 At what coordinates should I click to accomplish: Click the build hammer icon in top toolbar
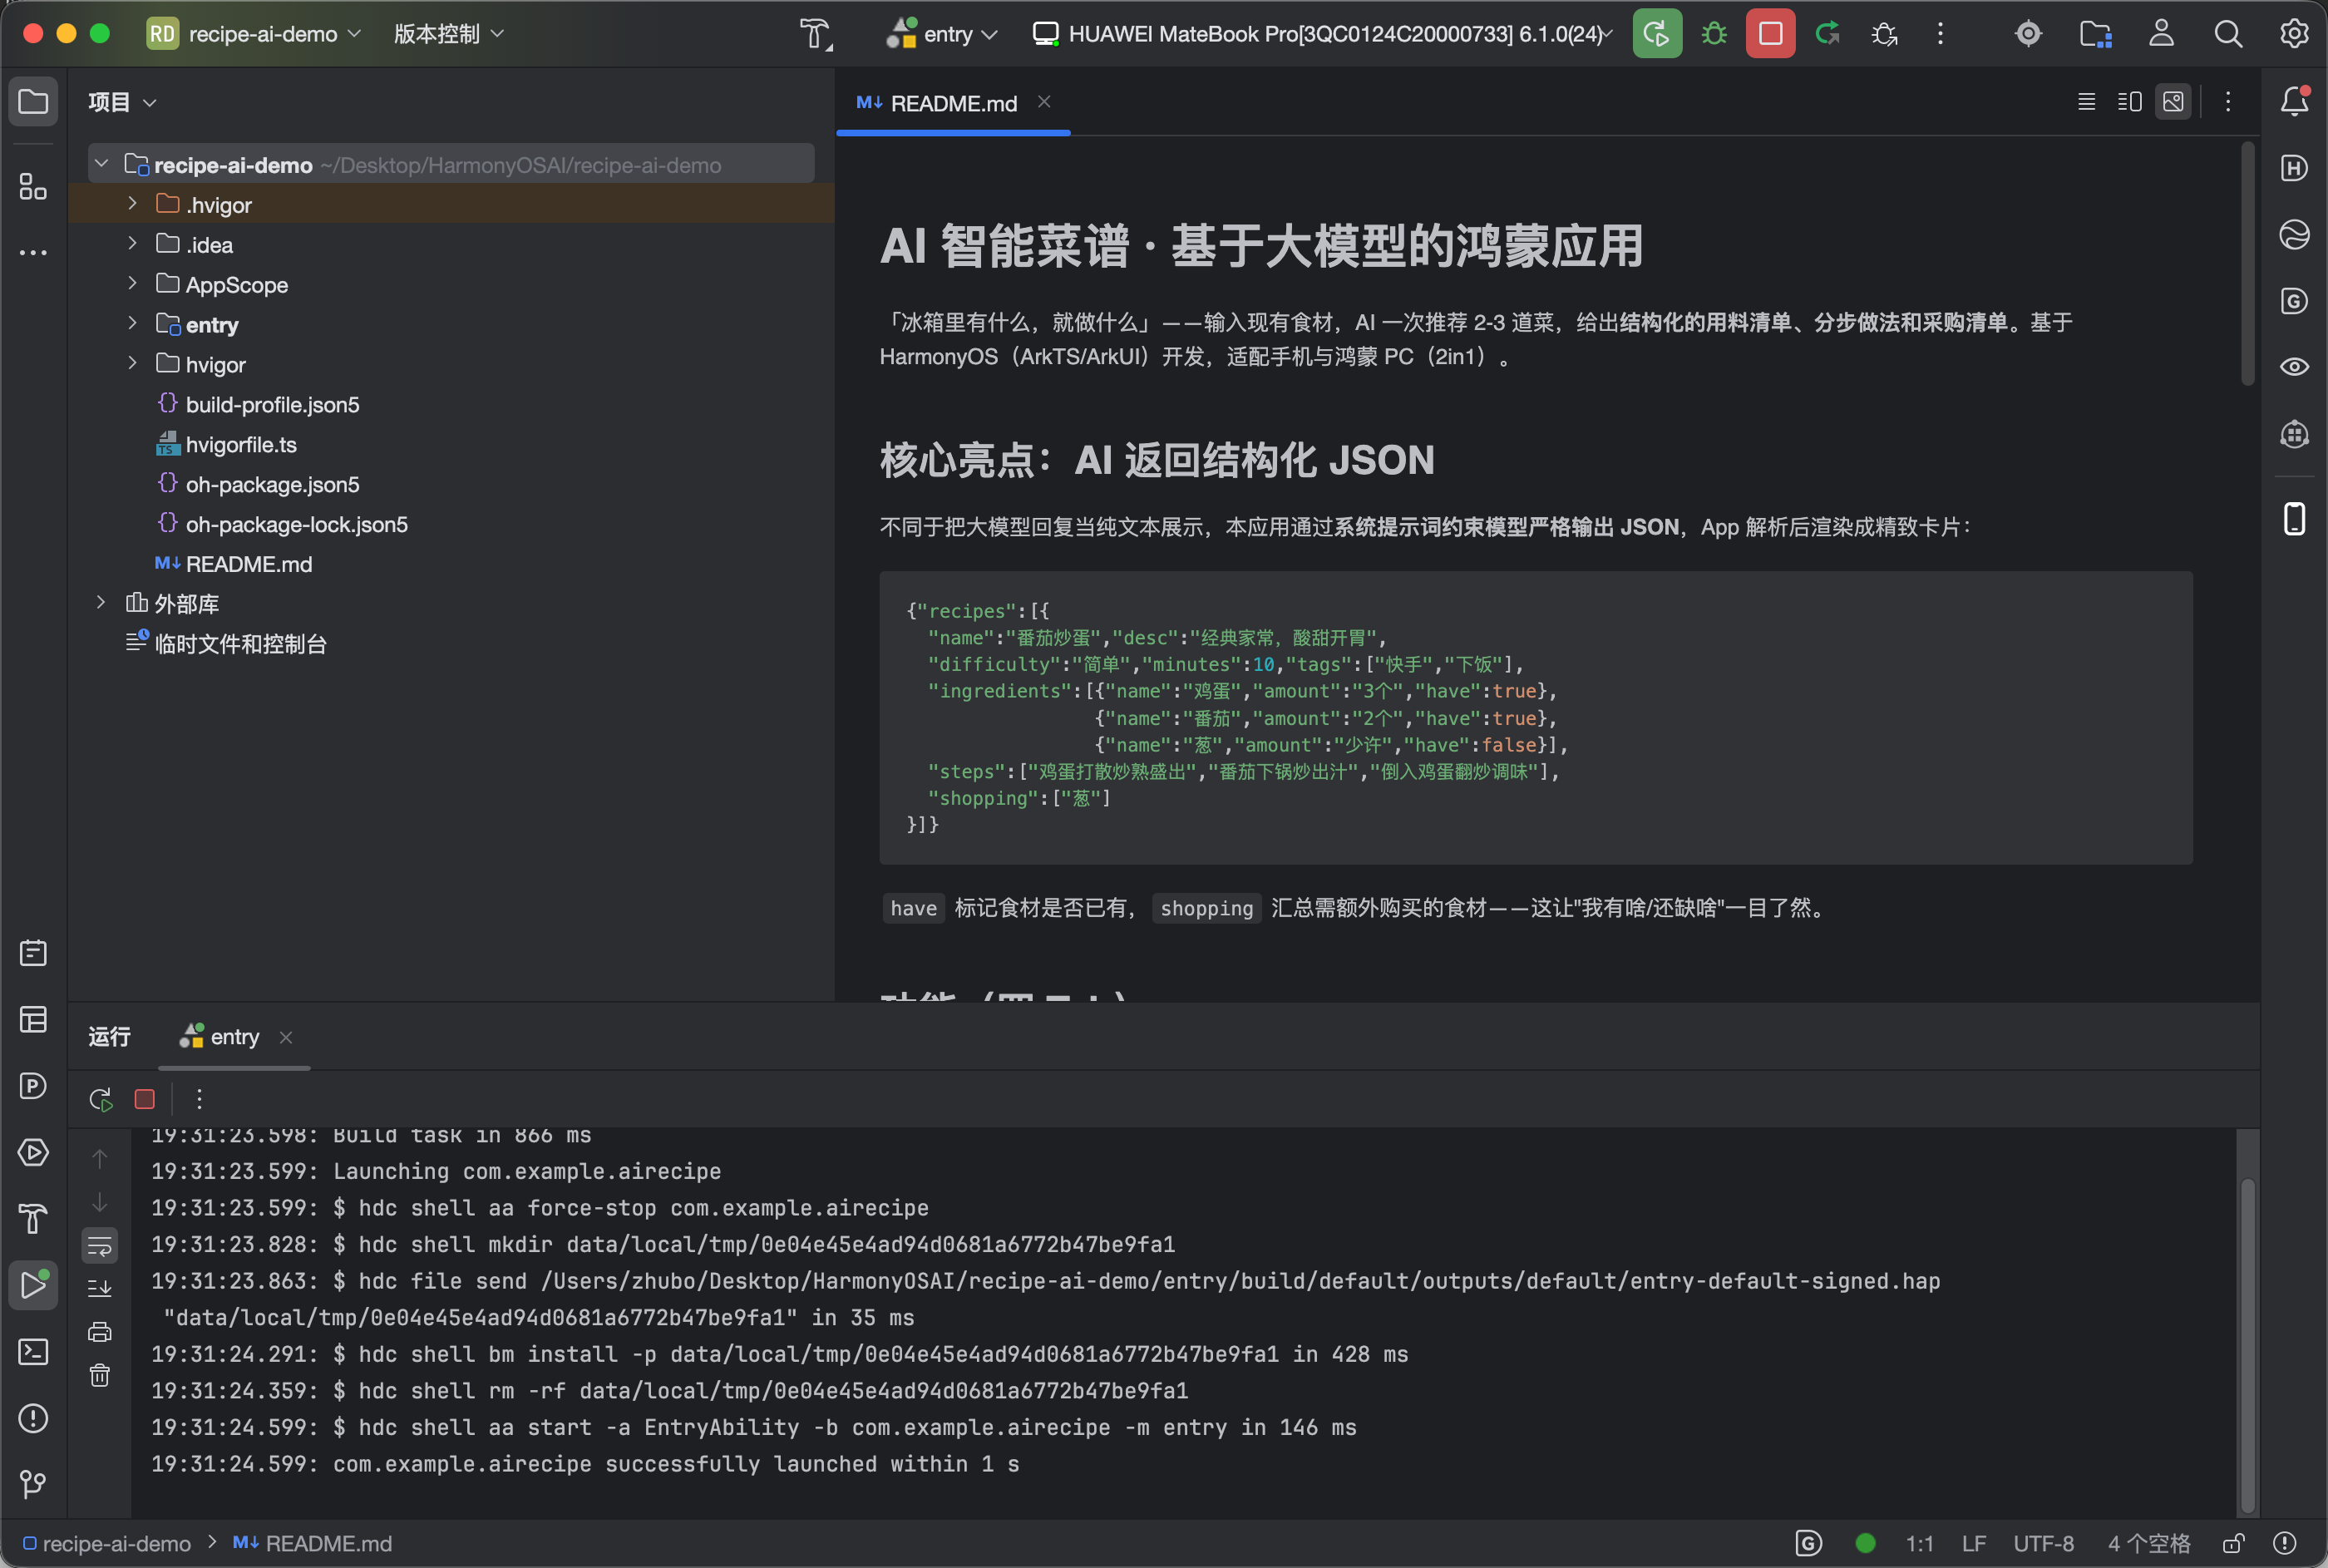coord(815,34)
